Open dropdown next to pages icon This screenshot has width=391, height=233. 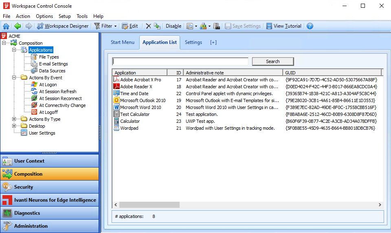coord(196,26)
